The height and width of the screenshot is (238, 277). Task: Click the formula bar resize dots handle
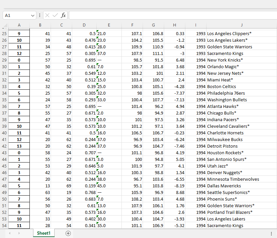click(40, 15)
